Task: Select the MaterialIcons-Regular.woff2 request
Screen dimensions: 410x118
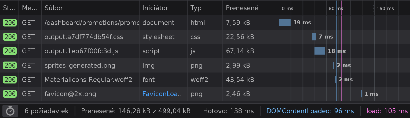Action: coord(205,79)
